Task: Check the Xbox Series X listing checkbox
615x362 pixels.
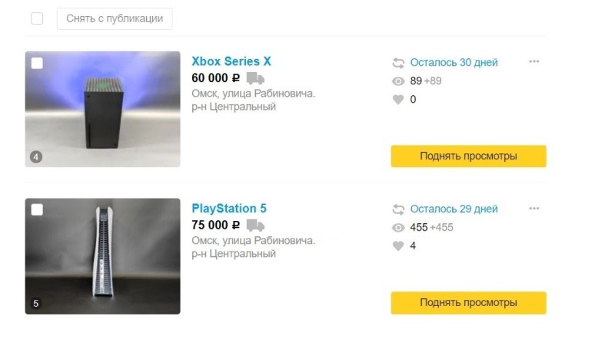Action: (37, 63)
